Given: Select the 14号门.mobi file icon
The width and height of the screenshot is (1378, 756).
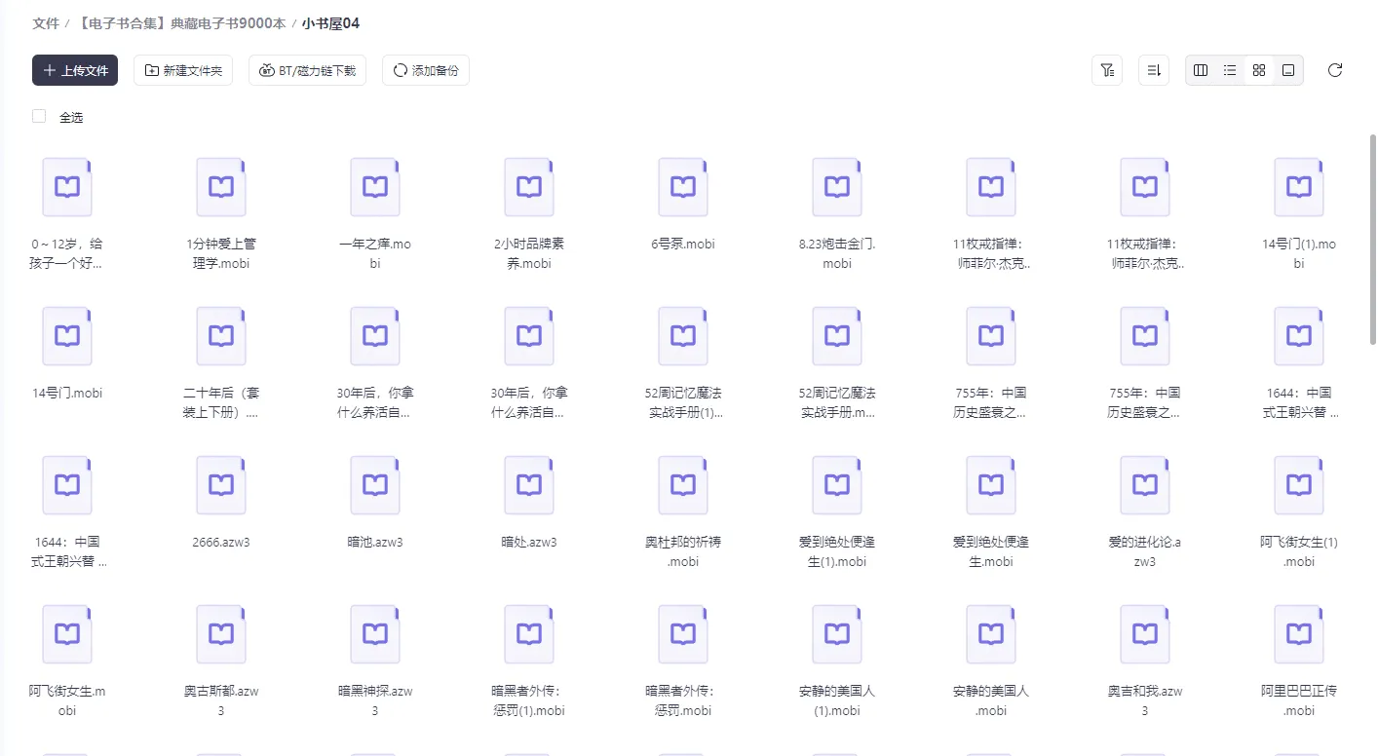Looking at the screenshot, I should pos(67,336).
